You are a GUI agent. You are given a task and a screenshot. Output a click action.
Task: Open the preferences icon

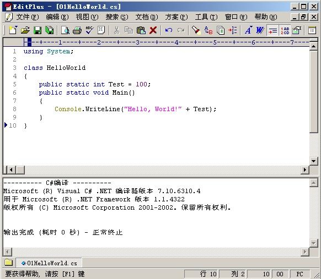tap(297, 30)
